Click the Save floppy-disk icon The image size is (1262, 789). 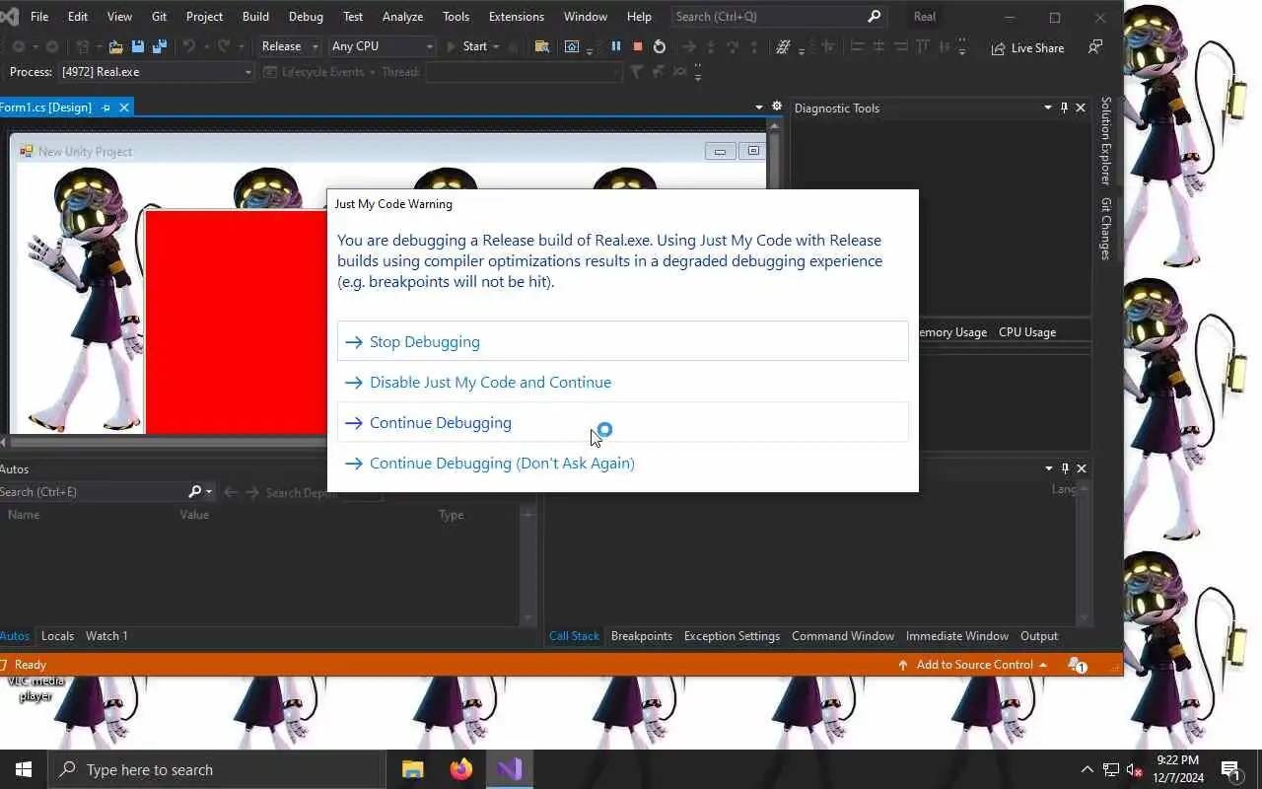tap(138, 46)
